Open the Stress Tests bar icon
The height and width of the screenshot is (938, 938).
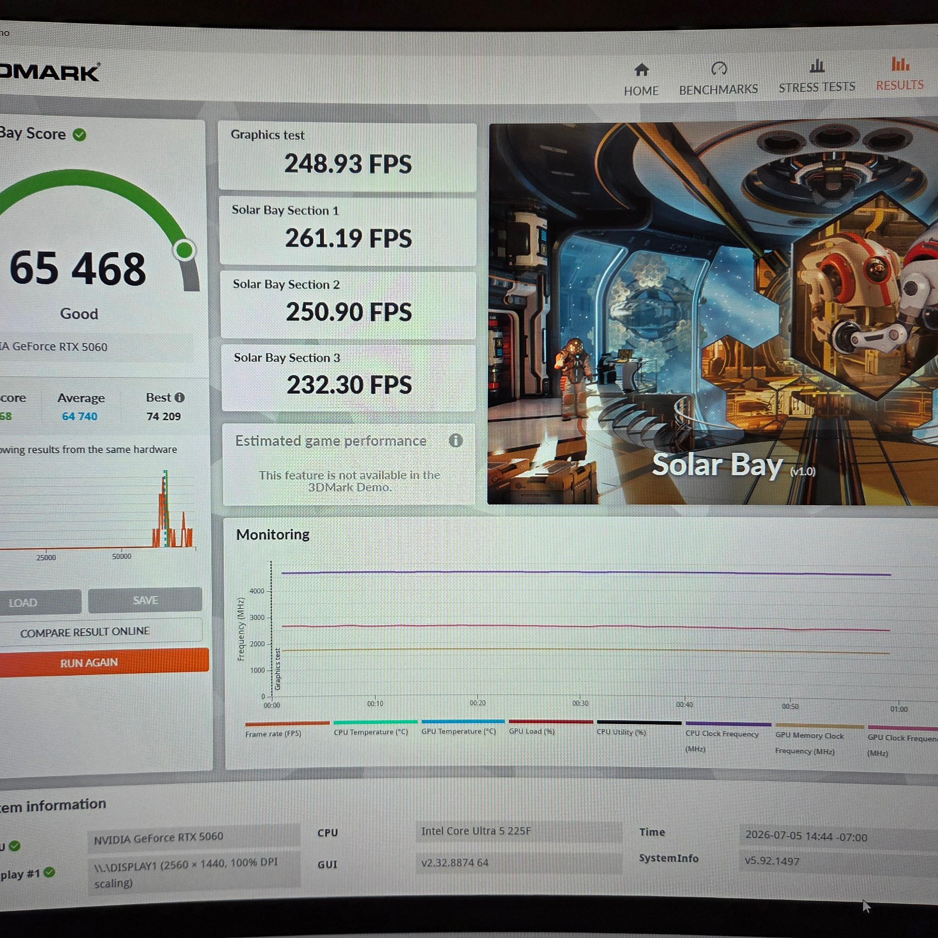817,65
